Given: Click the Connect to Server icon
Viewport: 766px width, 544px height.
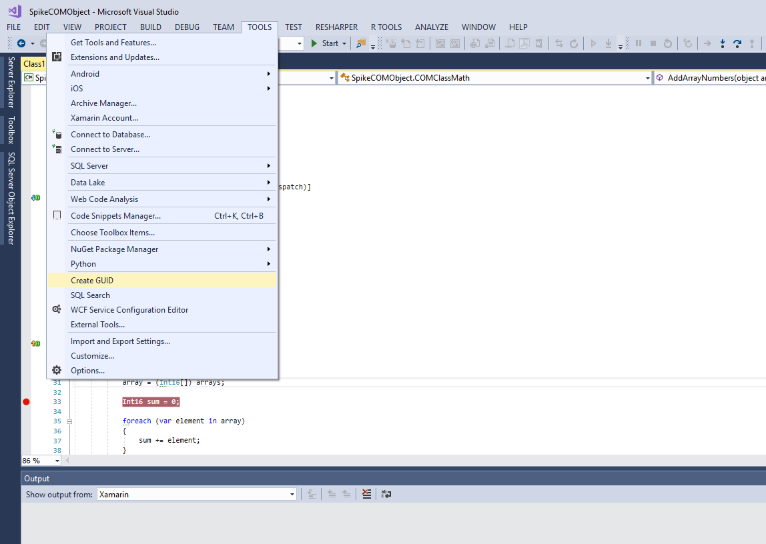Looking at the screenshot, I should click(x=57, y=149).
